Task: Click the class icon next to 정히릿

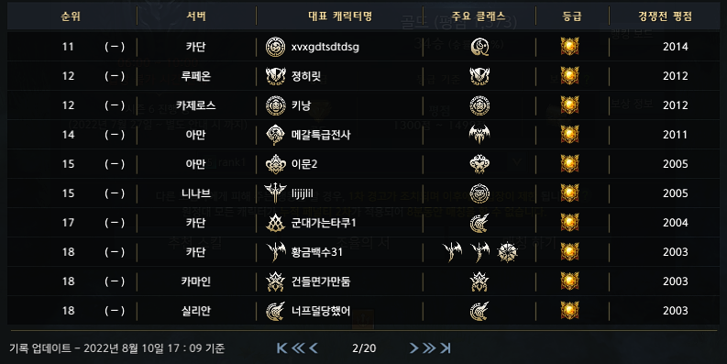Action: [x=275, y=76]
